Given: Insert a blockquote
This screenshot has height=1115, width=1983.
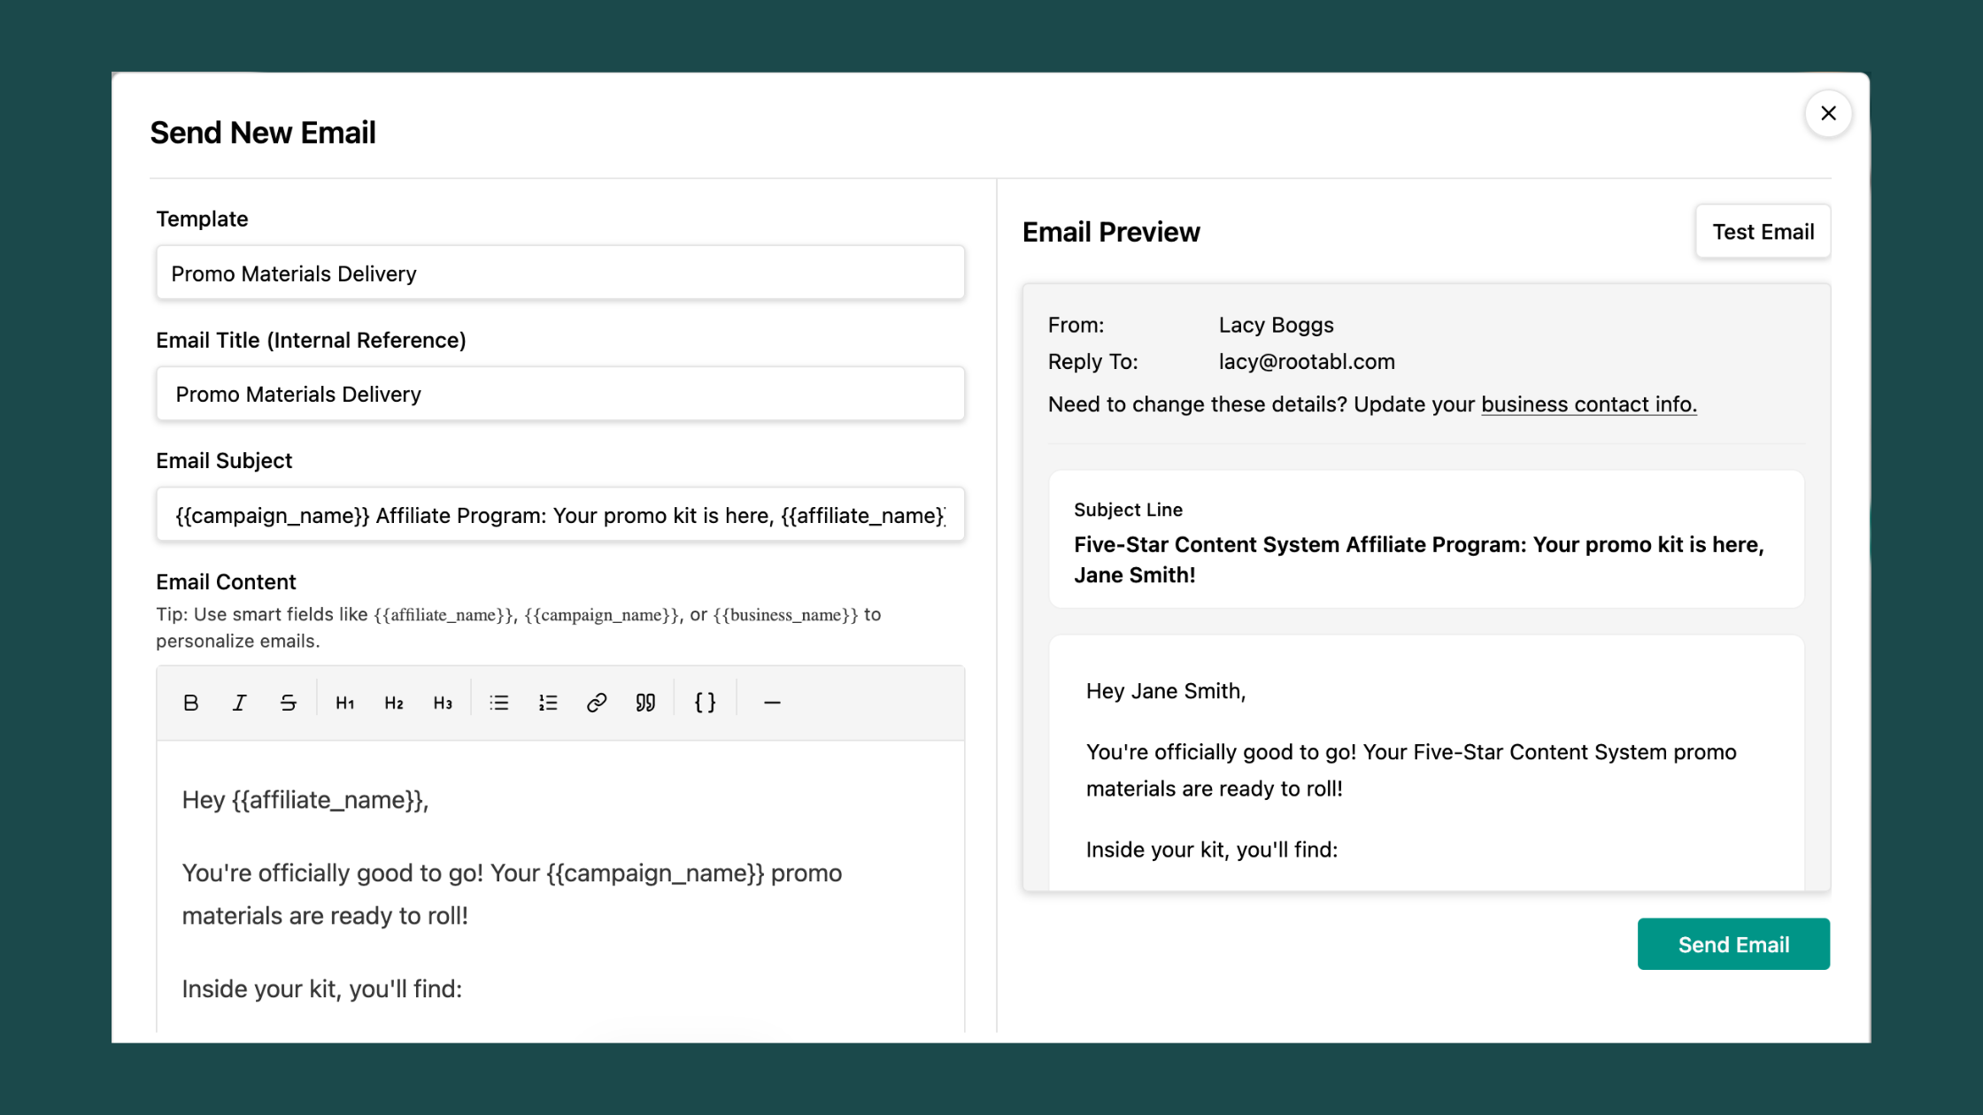Looking at the screenshot, I should click(644, 702).
